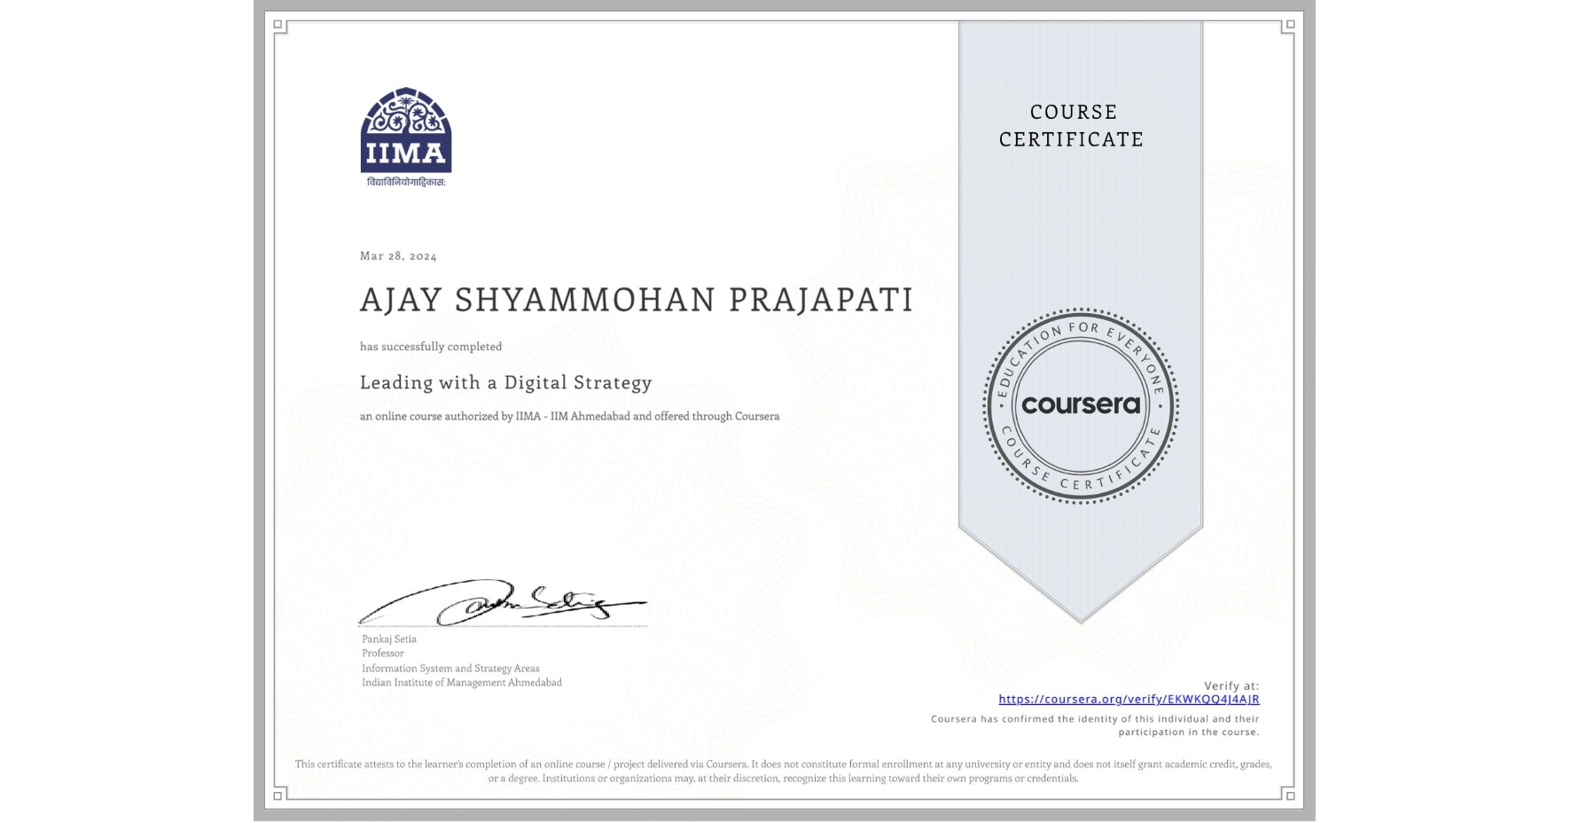Click the disclaimer starting "This certificate attests"

click(x=784, y=772)
